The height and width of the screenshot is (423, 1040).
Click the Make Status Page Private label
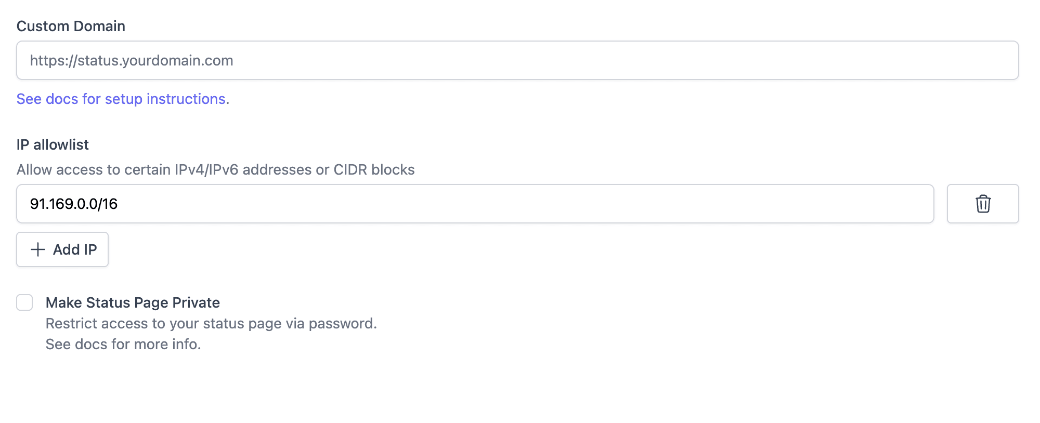(x=133, y=302)
